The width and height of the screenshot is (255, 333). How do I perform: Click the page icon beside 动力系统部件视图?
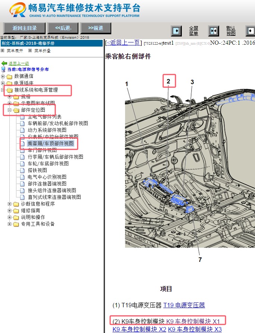pyautogui.click(x=22, y=130)
